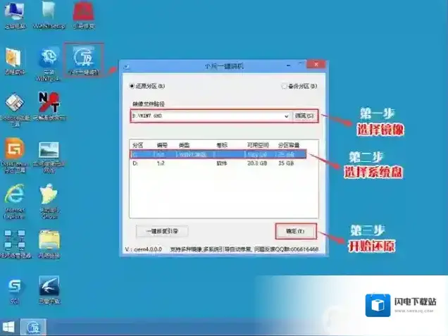Click the 确定 (Y) confirm button
The height and width of the screenshot is (336, 448).
pos(295,230)
